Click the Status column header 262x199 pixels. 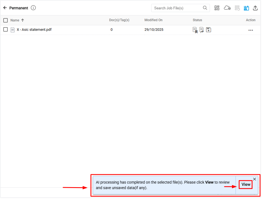point(197,20)
